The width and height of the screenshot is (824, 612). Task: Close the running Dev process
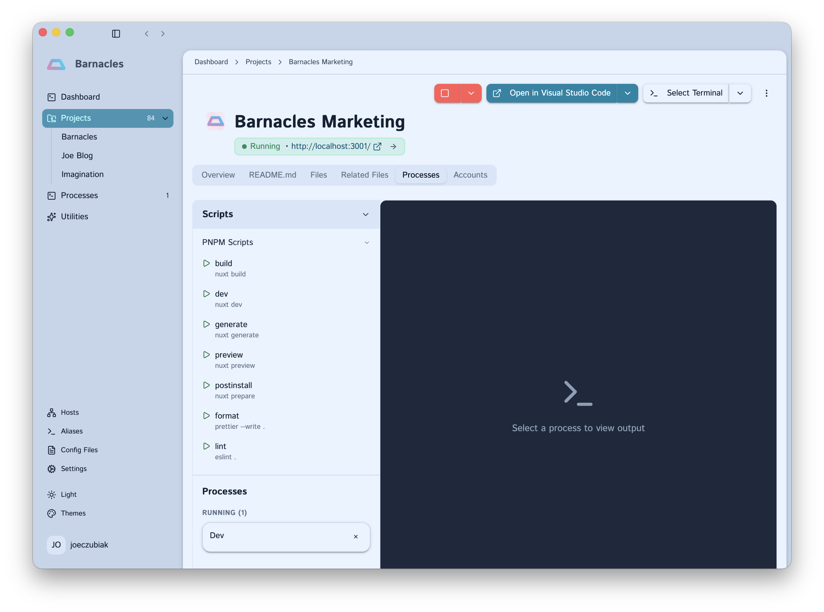[x=356, y=537]
